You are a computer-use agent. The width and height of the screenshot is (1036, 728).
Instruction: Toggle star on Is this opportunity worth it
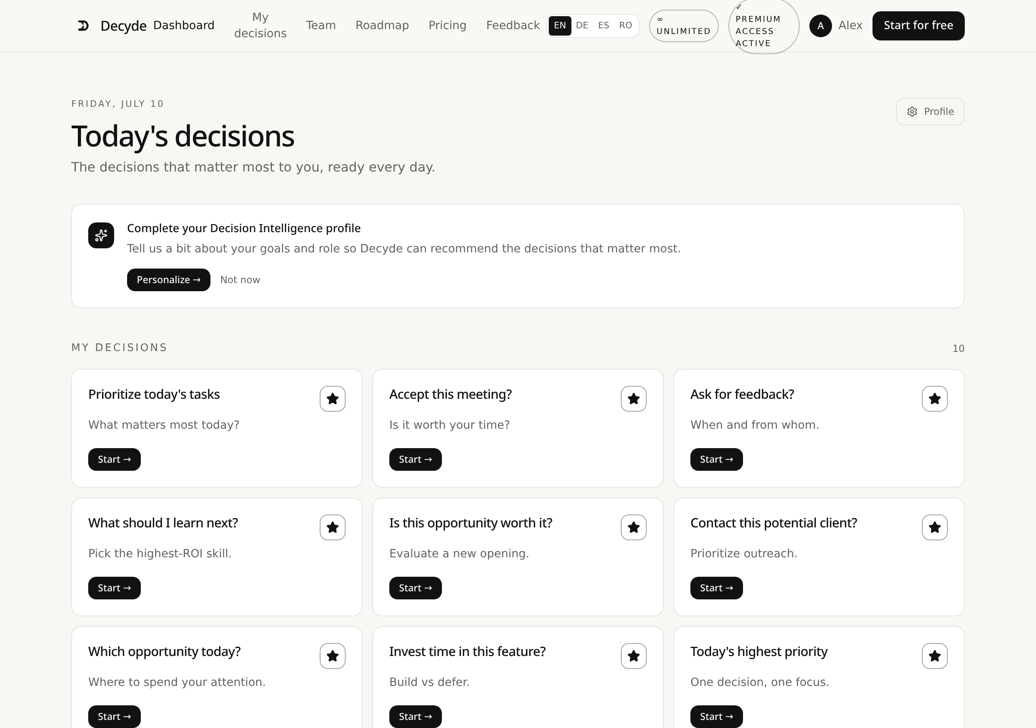(x=633, y=527)
